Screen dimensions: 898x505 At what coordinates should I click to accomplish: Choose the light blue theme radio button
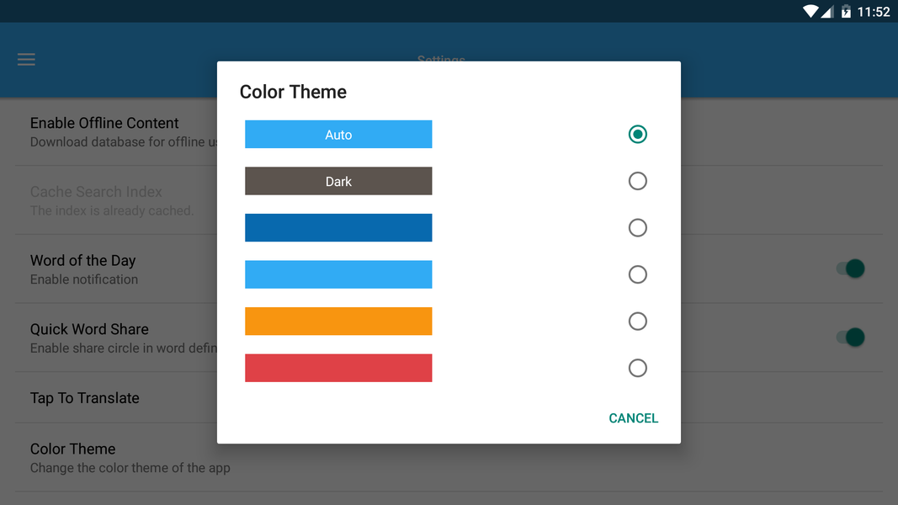point(638,274)
